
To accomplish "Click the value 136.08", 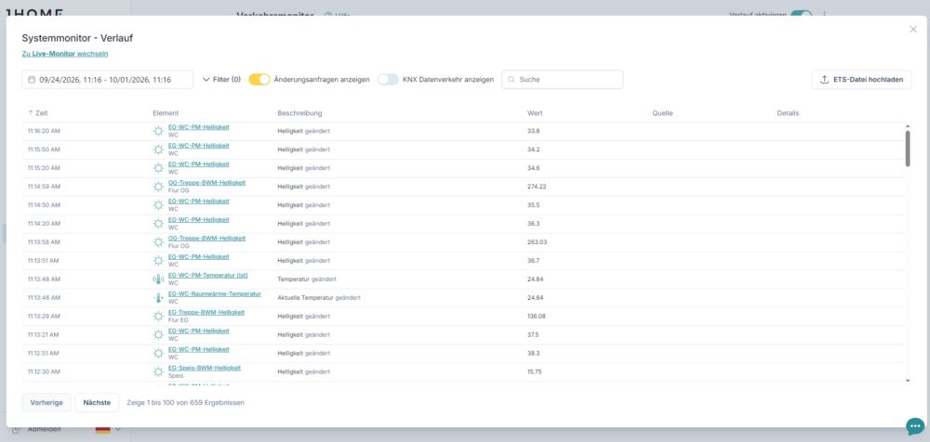I will click(537, 316).
